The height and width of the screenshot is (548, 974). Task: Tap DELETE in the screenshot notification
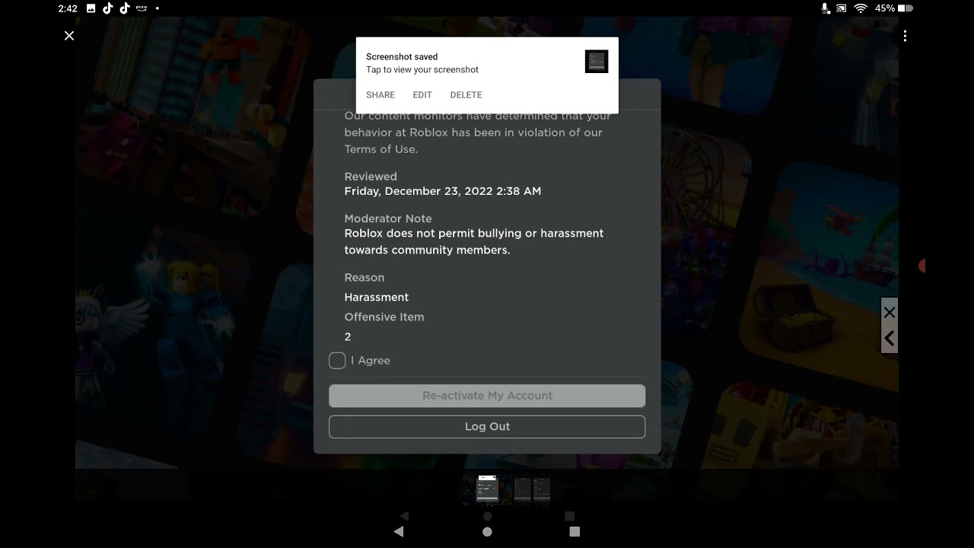point(466,95)
